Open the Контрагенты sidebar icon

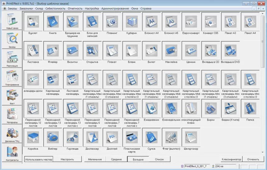pos(12,153)
